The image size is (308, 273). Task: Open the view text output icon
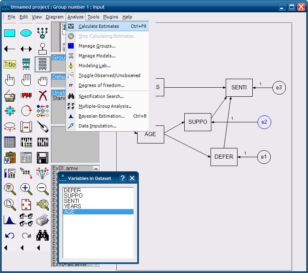pyautogui.click(x=26, y=158)
